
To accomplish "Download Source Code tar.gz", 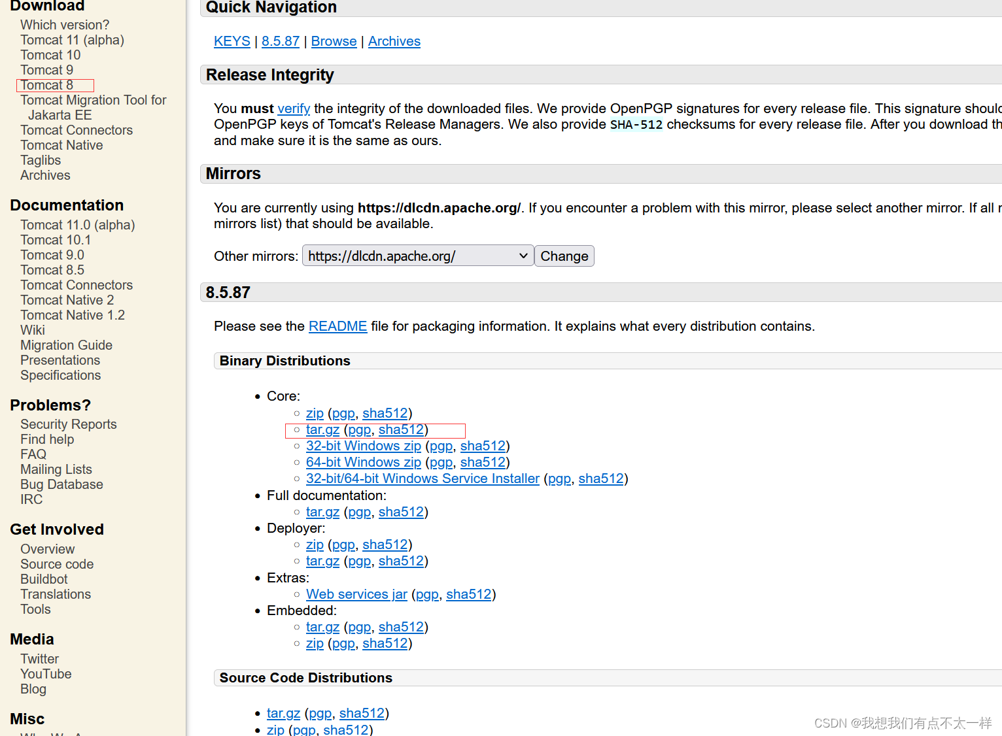I will [x=283, y=713].
